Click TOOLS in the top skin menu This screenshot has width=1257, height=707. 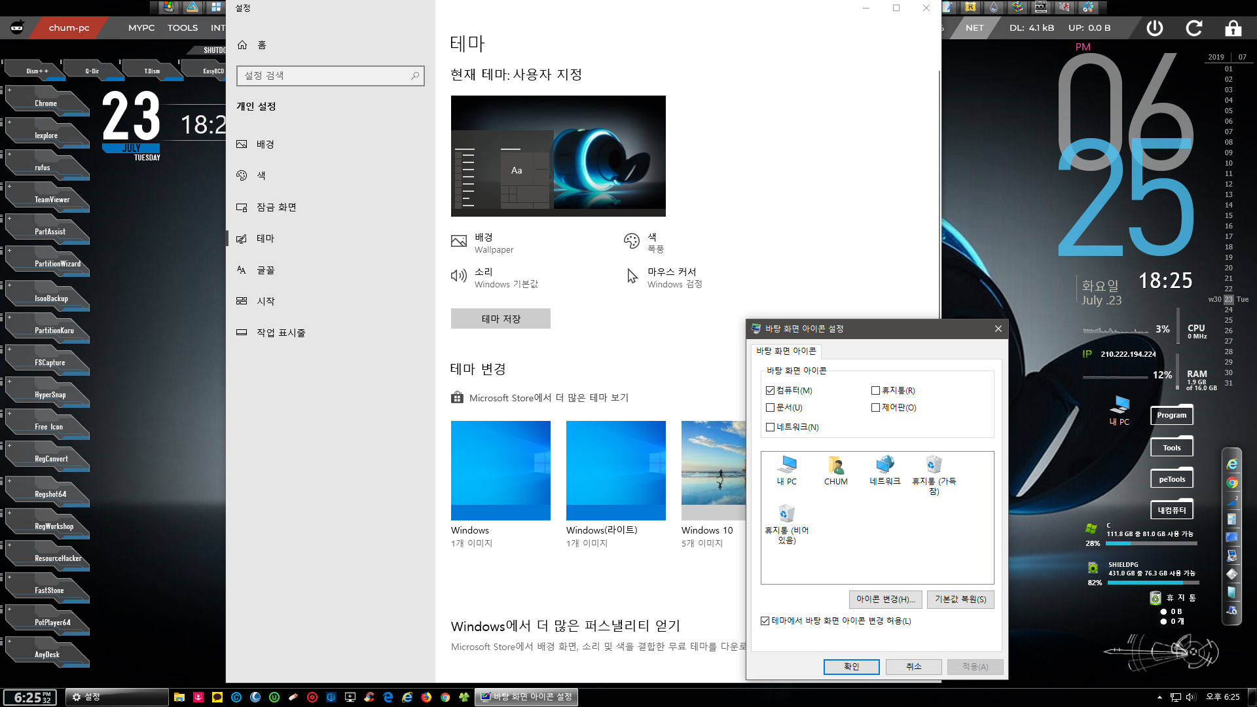(x=183, y=28)
